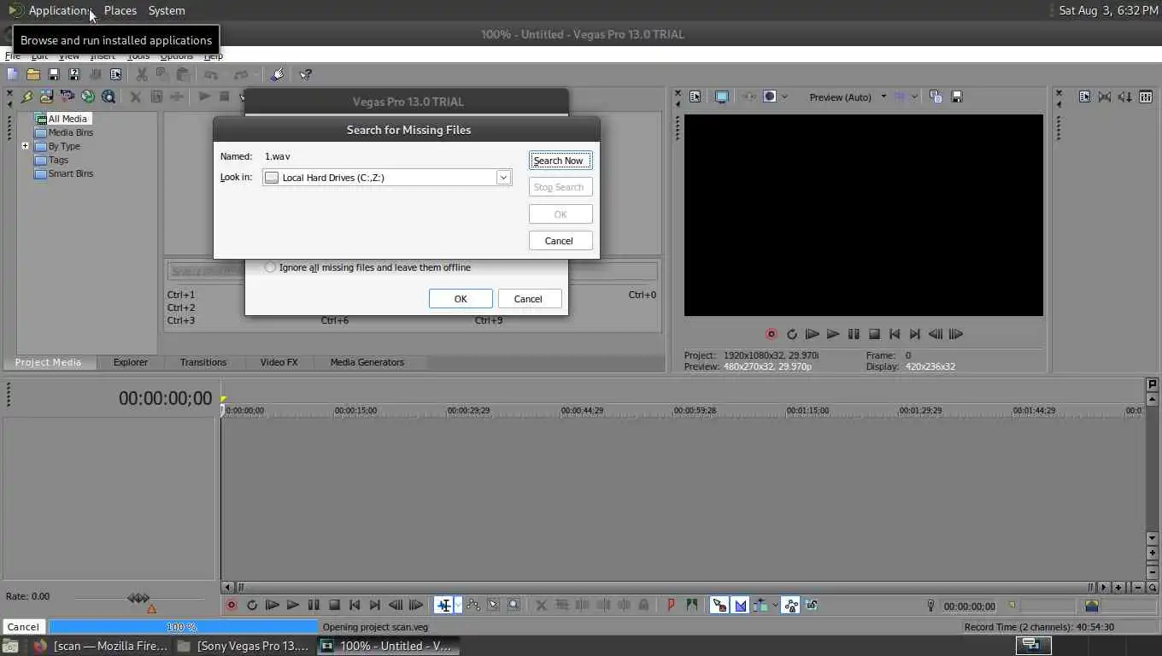Click play button under video preview
The height and width of the screenshot is (656, 1162).
tap(833, 334)
